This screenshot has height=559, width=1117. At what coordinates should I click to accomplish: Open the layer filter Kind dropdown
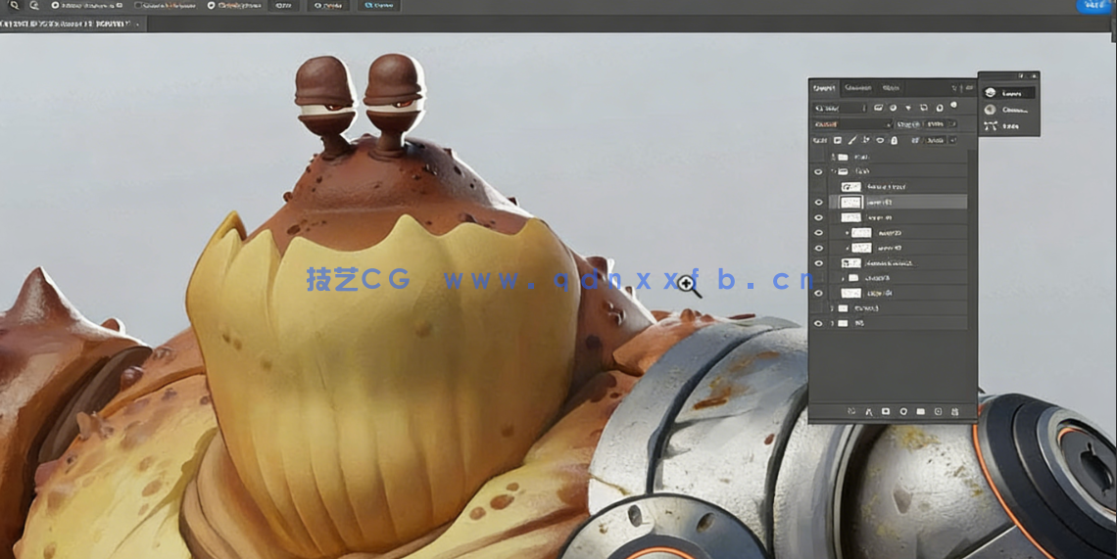tap(840, 108)
